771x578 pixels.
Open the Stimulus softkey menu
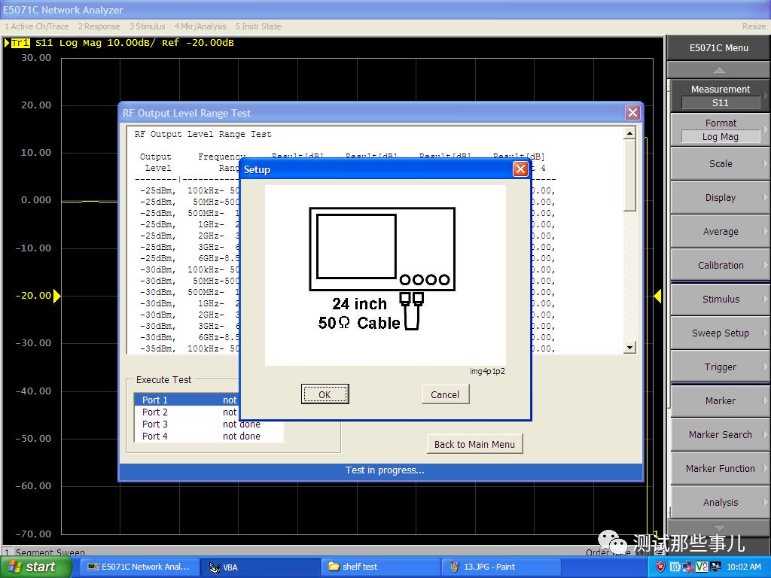click(720, 299)
